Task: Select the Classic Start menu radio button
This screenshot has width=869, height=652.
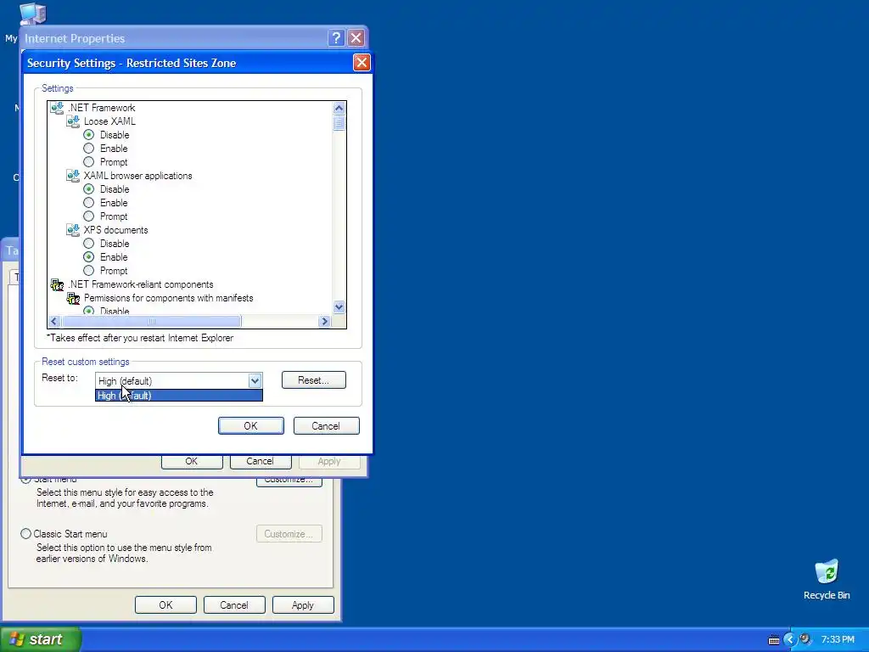Action: pyautogui.click(x=25, y=533)
